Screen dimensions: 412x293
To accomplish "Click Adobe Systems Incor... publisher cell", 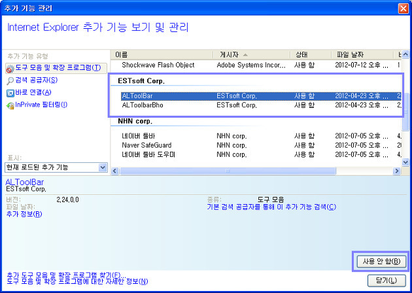I will (251, 65).
